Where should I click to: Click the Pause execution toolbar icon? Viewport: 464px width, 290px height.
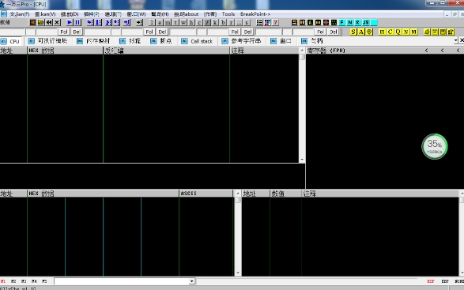(x=77, y=22)
